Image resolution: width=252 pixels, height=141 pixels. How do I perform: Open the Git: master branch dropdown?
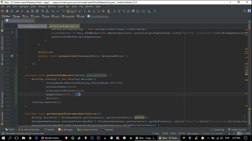[193, 134]
